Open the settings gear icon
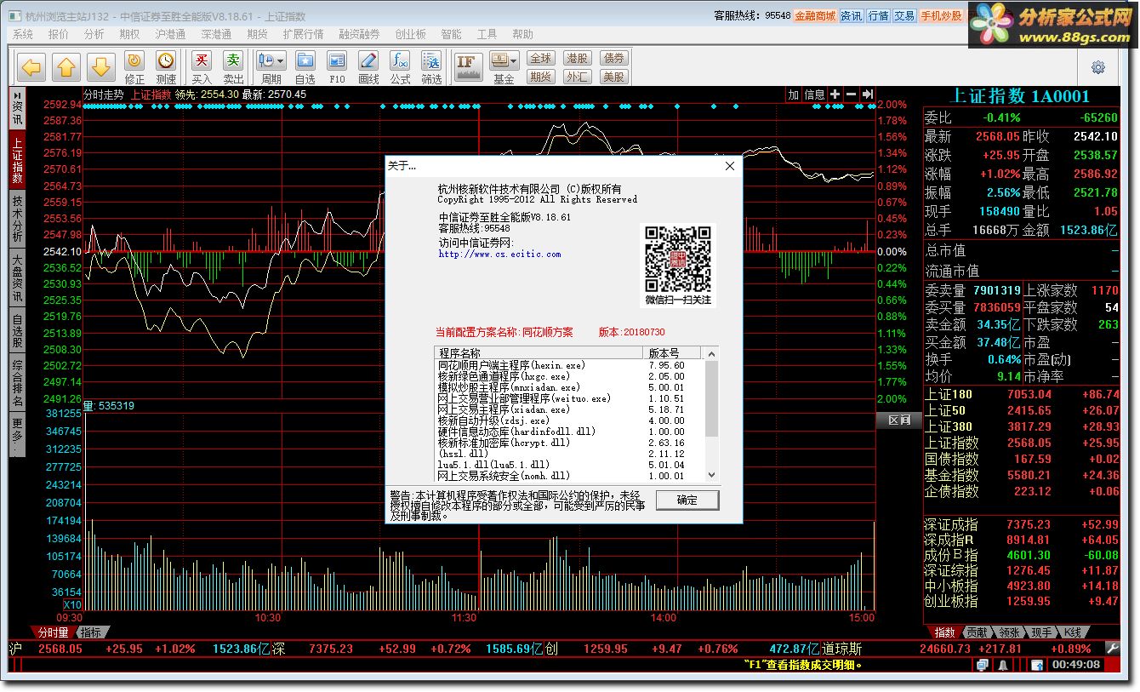The height and width of the screenshot is (692, 1140). pos(1098,67)
